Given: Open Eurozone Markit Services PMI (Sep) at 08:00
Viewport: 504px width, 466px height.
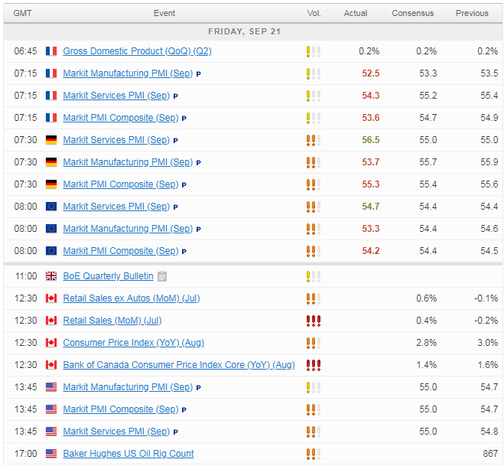Looking at the screenshot, I should pyautogui.click(x=116, y=207).
